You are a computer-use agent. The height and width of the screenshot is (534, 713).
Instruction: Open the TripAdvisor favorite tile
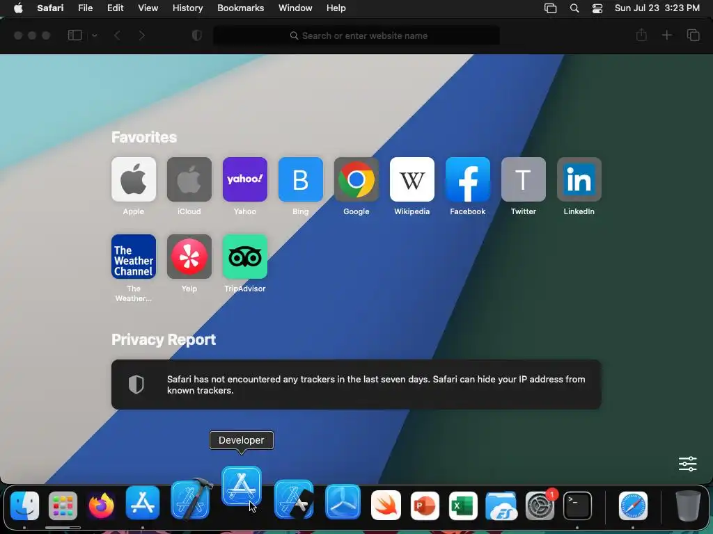(244, 257)
